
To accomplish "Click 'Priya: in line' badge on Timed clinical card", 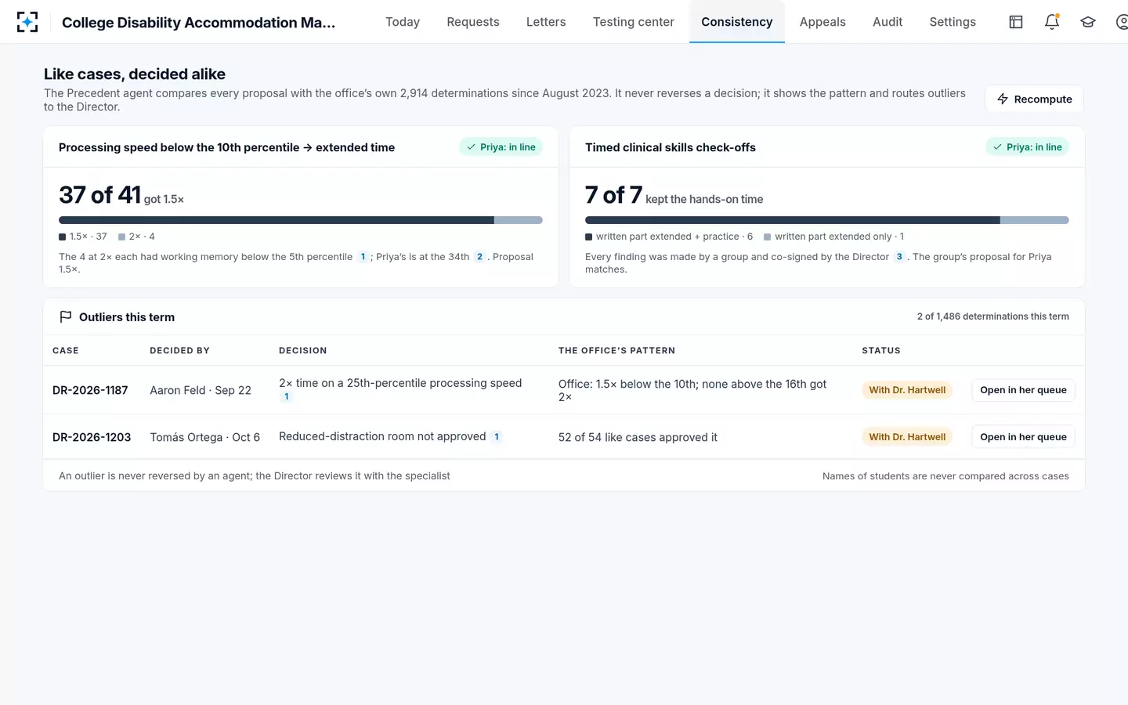I will [1028, 147].
